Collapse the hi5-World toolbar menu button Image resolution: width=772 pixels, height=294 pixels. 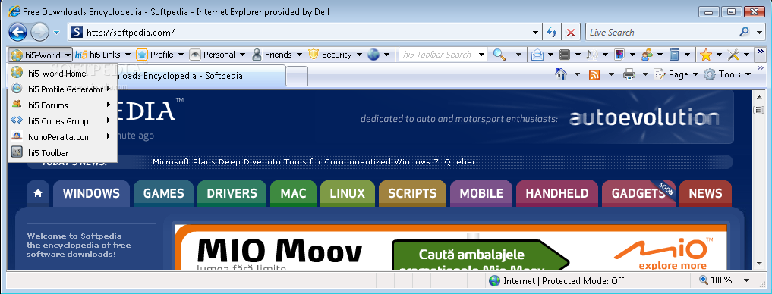pyautogui.click(x=41, y=55)
